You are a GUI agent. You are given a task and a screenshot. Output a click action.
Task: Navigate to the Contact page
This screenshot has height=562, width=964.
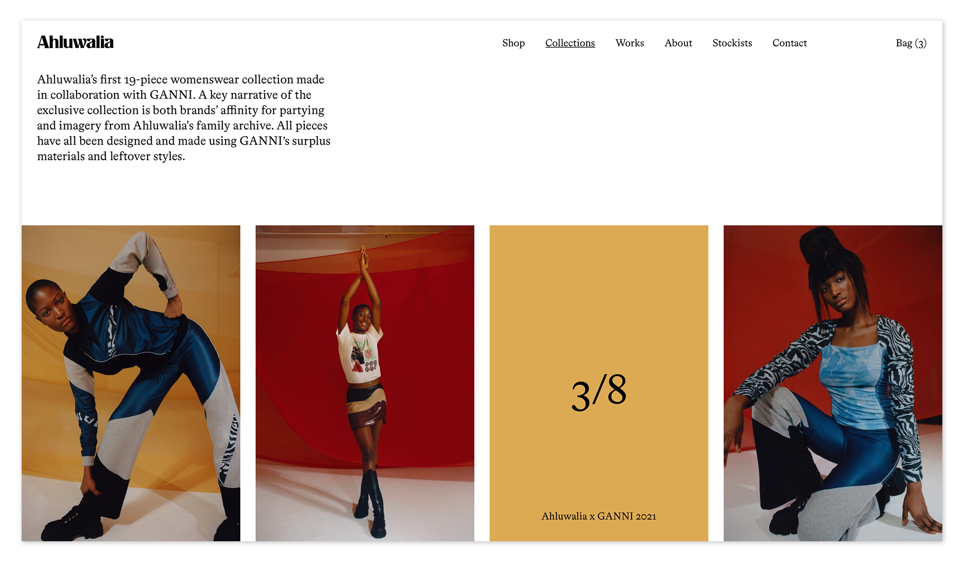(790, 43)
